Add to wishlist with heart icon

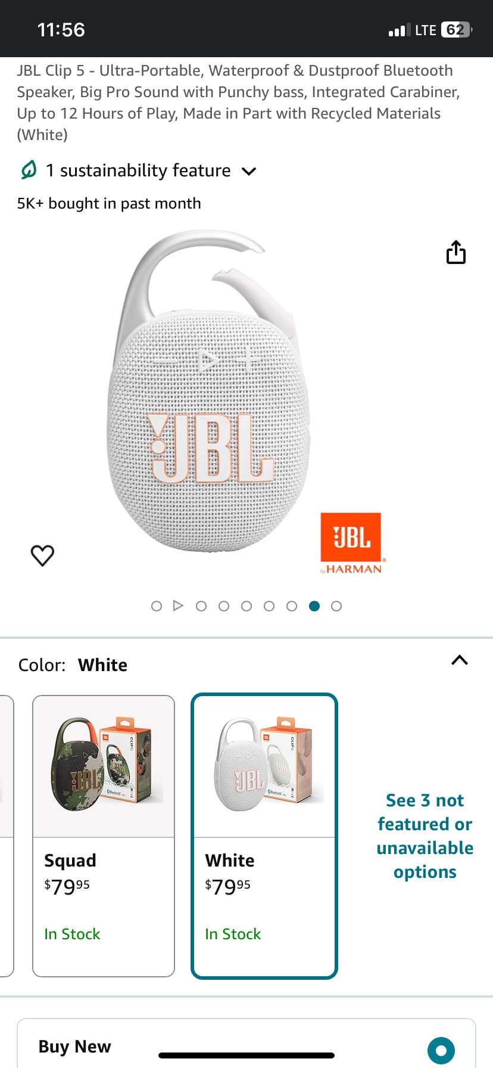tap(42, 555)
